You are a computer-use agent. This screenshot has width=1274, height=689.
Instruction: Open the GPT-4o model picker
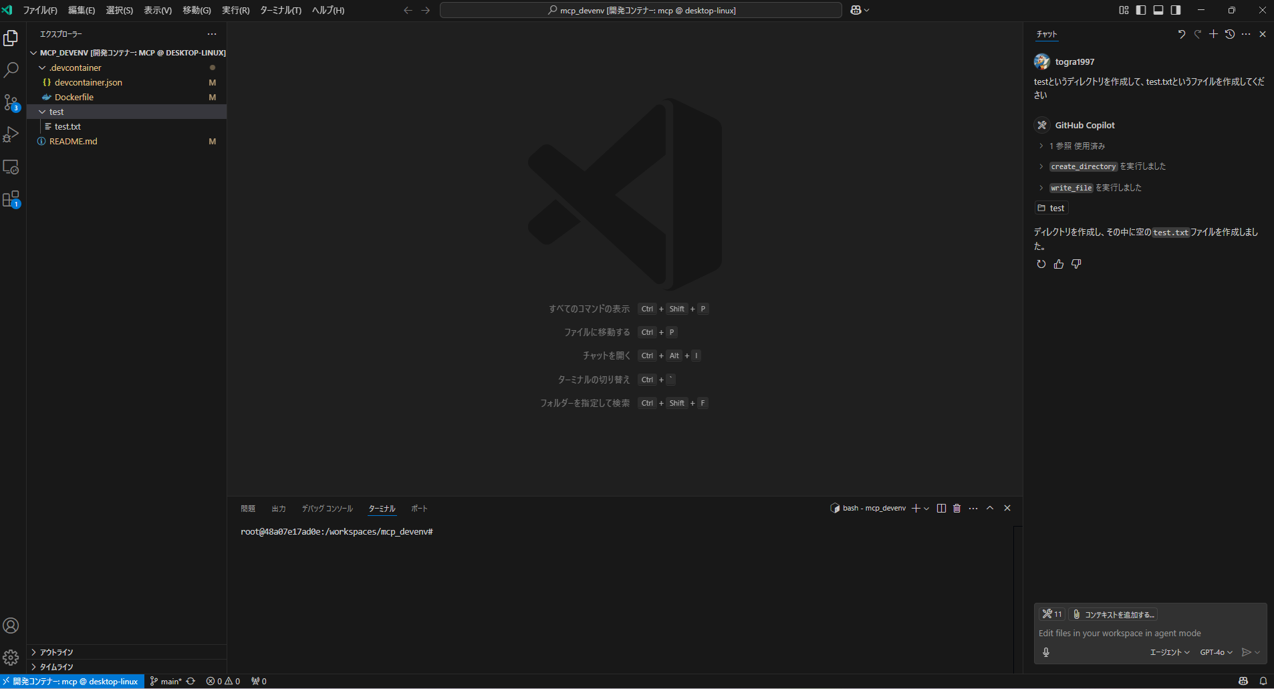click(x=1216, y=652)
